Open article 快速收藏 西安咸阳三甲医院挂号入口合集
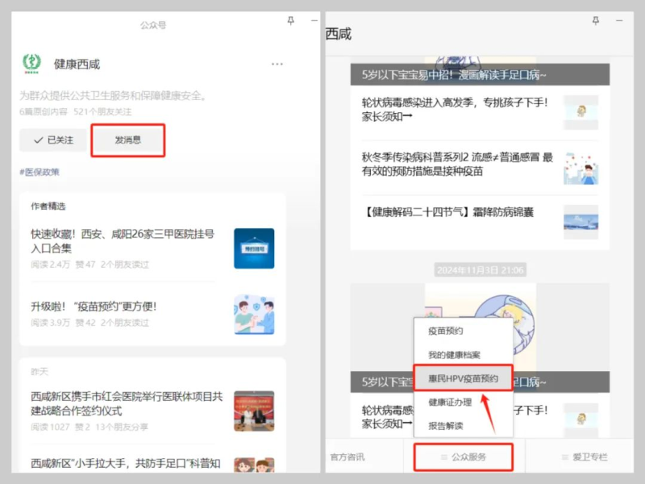Screen dimensions: 645x484 pyautogui.click(x=123, y=241)
